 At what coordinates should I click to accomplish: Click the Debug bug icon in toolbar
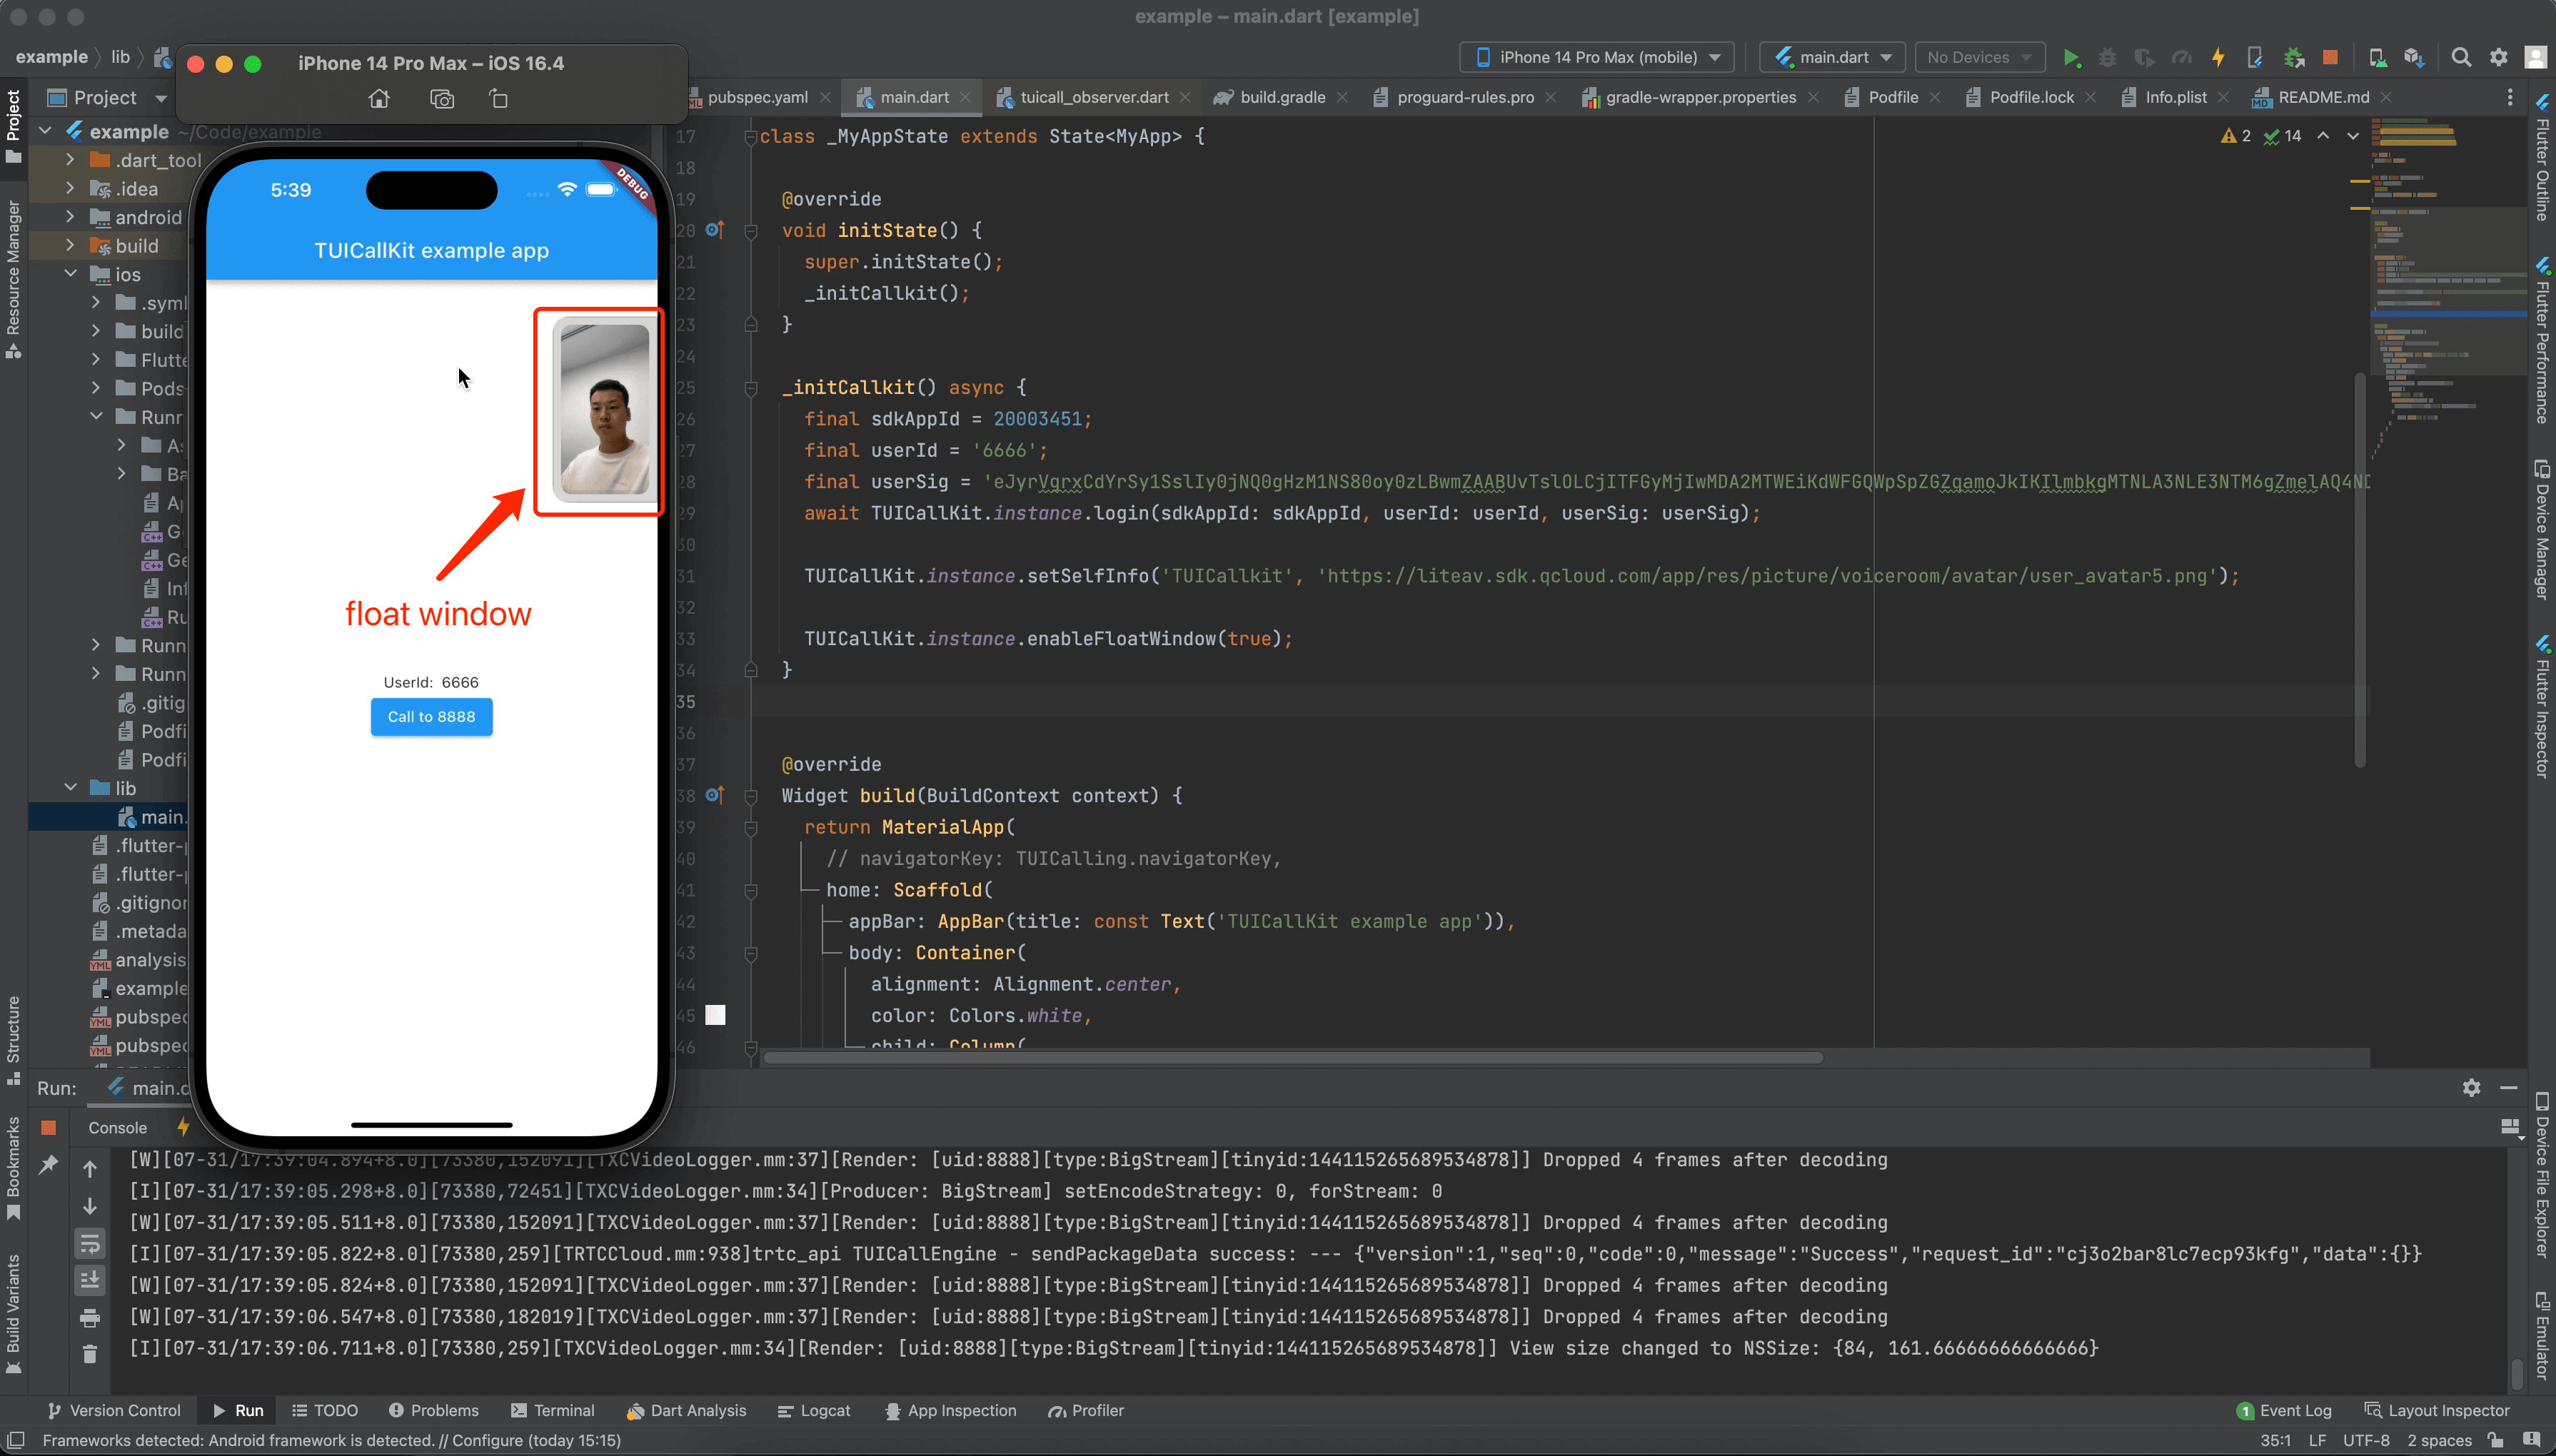2107,58
